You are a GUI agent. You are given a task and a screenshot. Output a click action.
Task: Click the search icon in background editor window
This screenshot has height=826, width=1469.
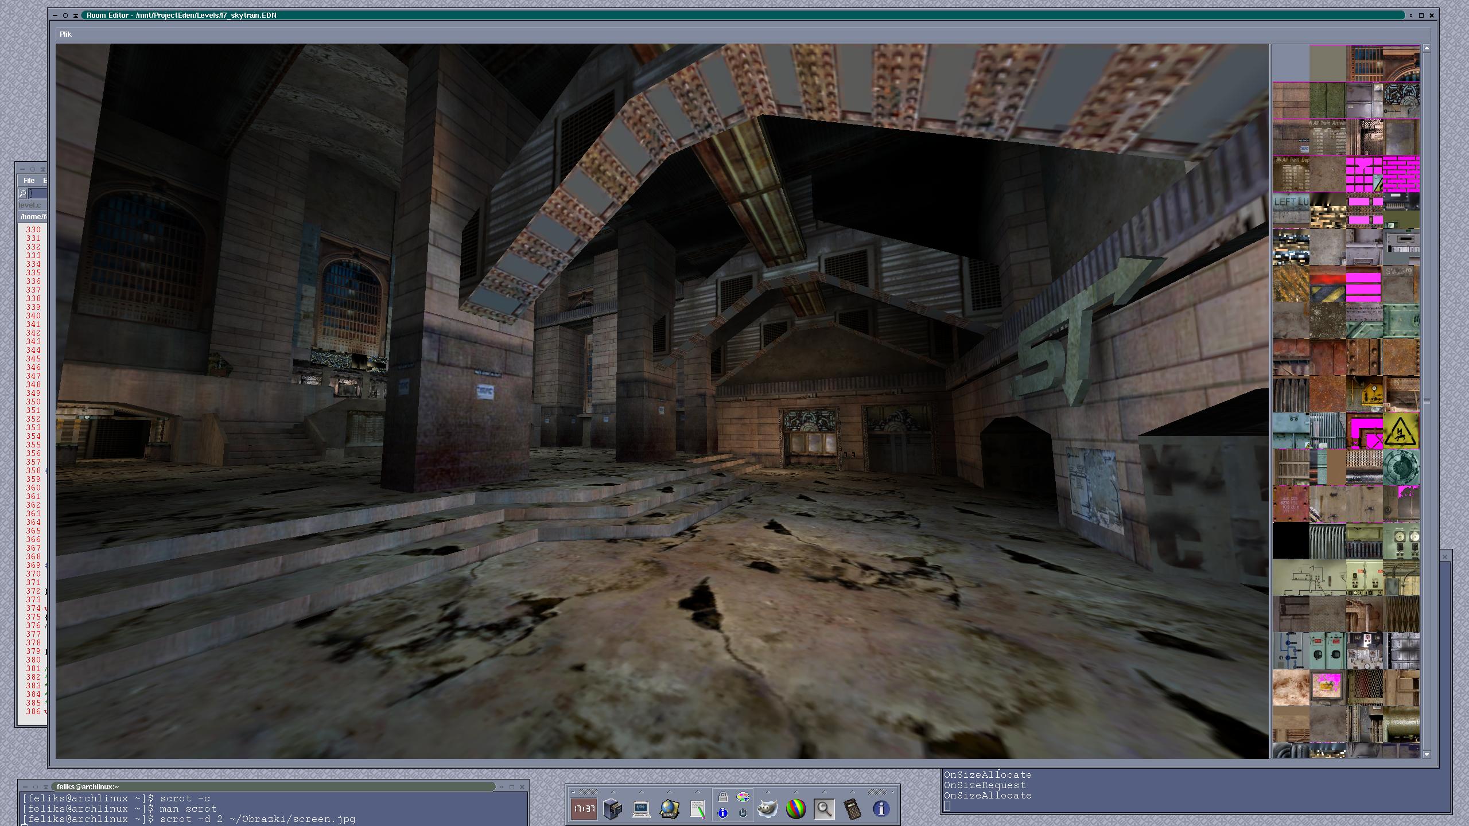(x=23, y=194)
